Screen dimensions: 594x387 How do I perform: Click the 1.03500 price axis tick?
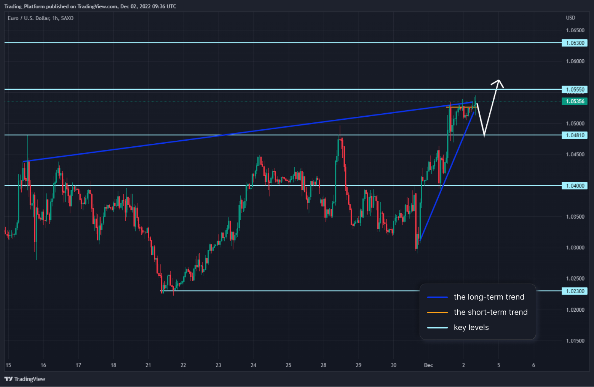[x=575, y=217]
